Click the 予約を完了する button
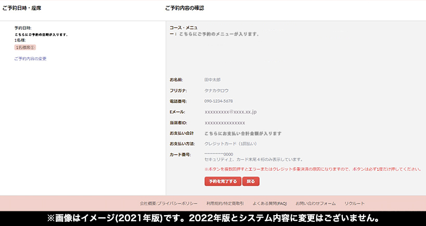 [223, 182]
